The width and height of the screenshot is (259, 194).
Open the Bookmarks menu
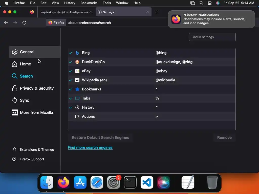point(89,3)
